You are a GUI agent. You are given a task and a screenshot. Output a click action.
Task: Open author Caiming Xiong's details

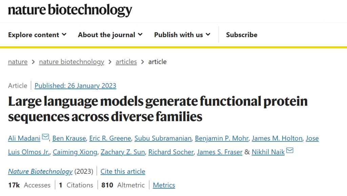(x=75, y=152)
